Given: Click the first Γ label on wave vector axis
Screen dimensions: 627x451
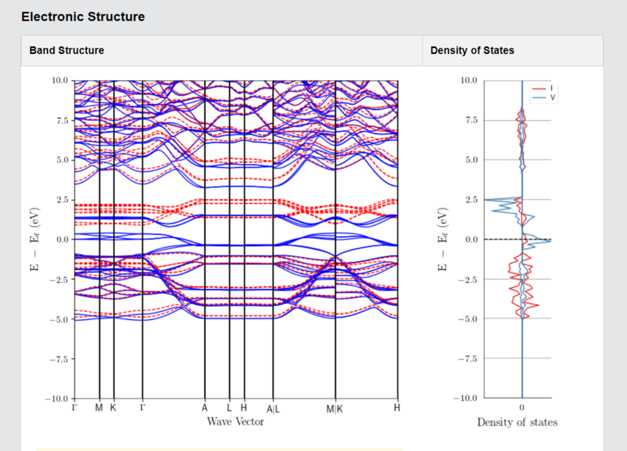Looking at the screenshot, I should point(74,408).
